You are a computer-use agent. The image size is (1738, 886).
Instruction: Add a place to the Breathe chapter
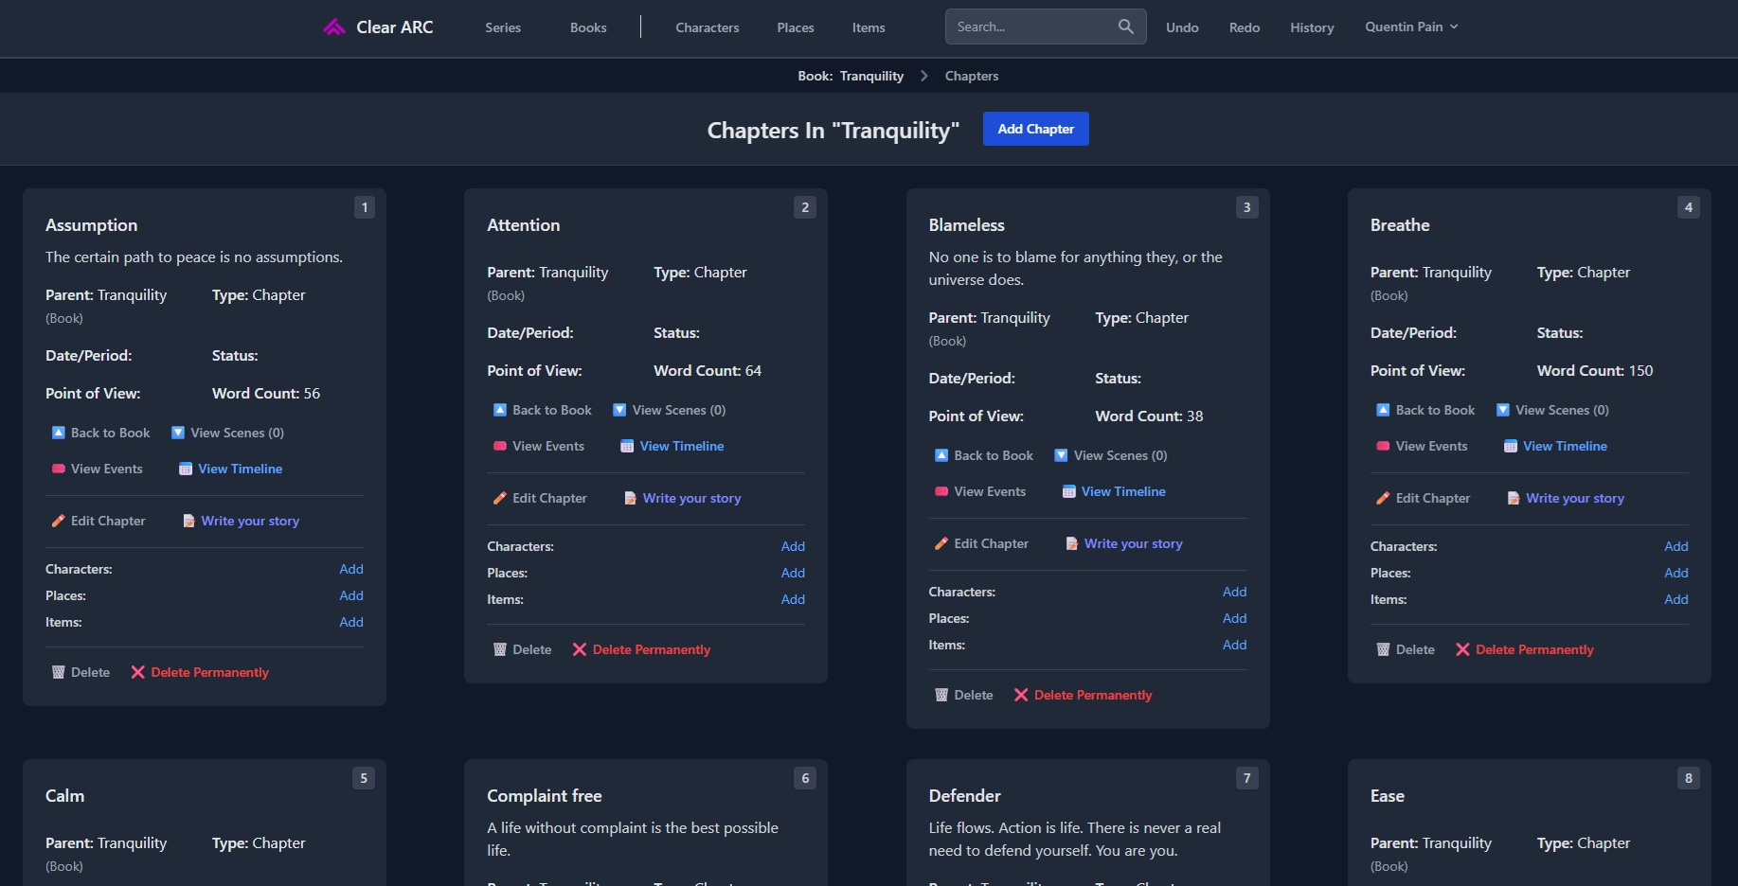pos(1675,573)
